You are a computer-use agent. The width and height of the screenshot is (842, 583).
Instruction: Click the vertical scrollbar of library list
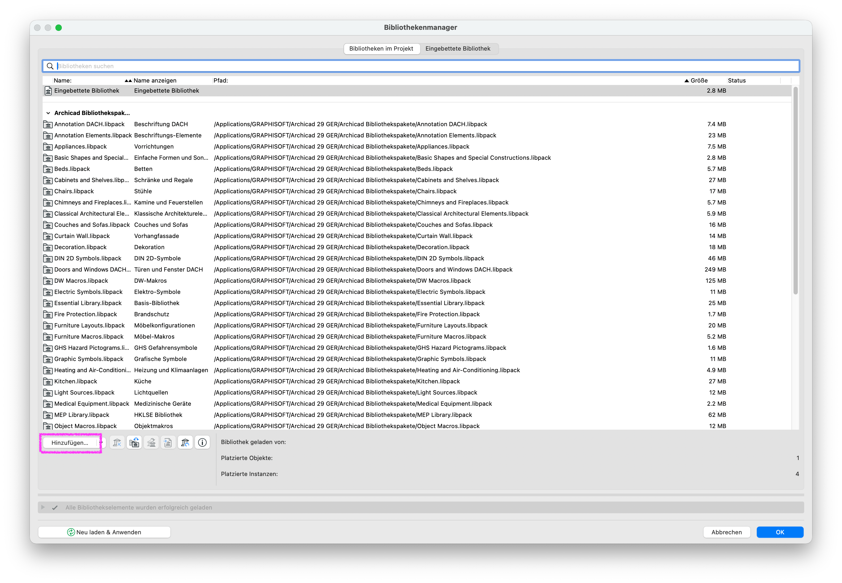[795, 190]
